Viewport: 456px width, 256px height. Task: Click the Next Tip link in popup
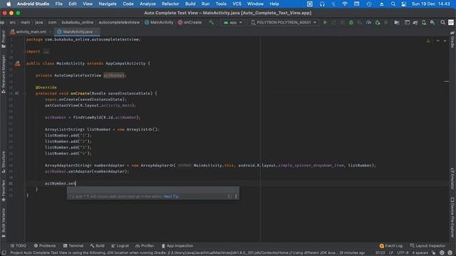coord(171,196)
